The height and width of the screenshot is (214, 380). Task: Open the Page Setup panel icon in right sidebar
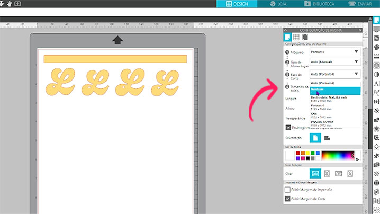(x=376, y=21)
